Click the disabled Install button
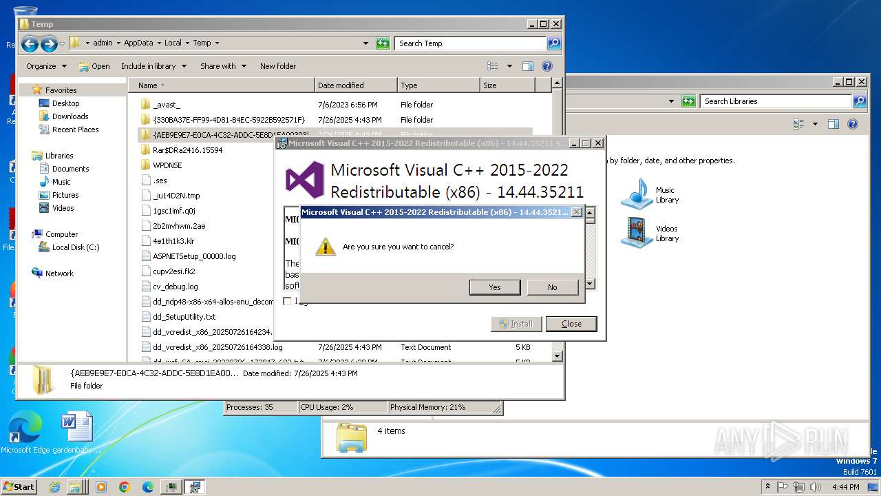This screenshot has height=496, width=881. [x=516, y=324]
